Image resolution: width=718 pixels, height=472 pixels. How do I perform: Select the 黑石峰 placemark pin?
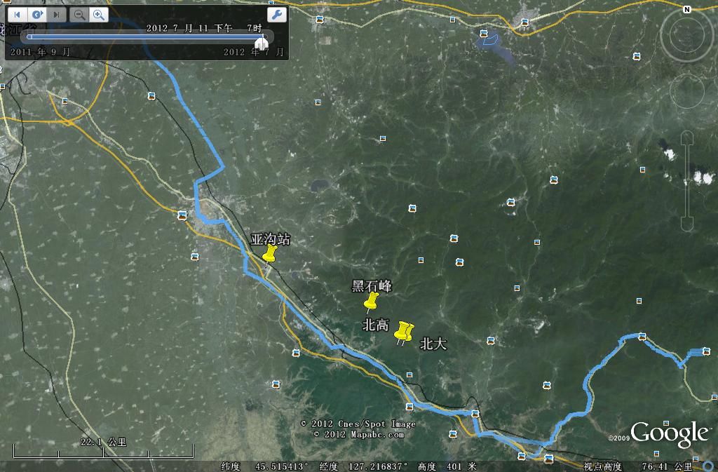pyautogui.click(x=372, y=301)
